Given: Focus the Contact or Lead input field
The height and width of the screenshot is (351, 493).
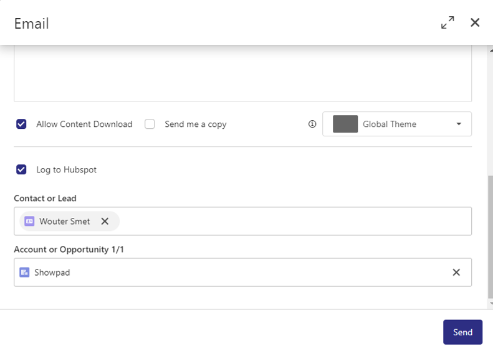Looking at the screenshot, I should tap(293, 221).
